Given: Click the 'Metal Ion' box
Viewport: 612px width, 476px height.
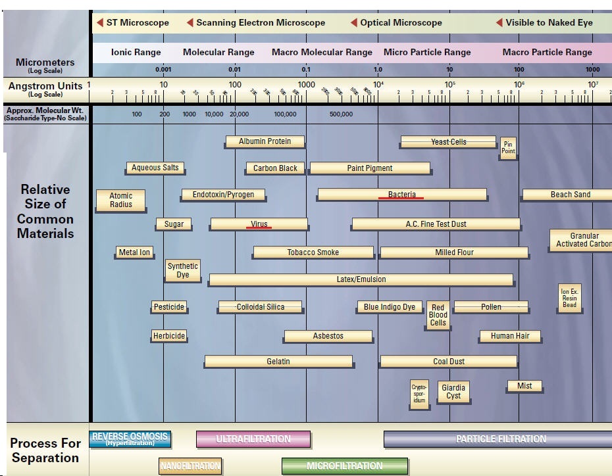Looking at the screenshot, I should click(x=134, y=252).
